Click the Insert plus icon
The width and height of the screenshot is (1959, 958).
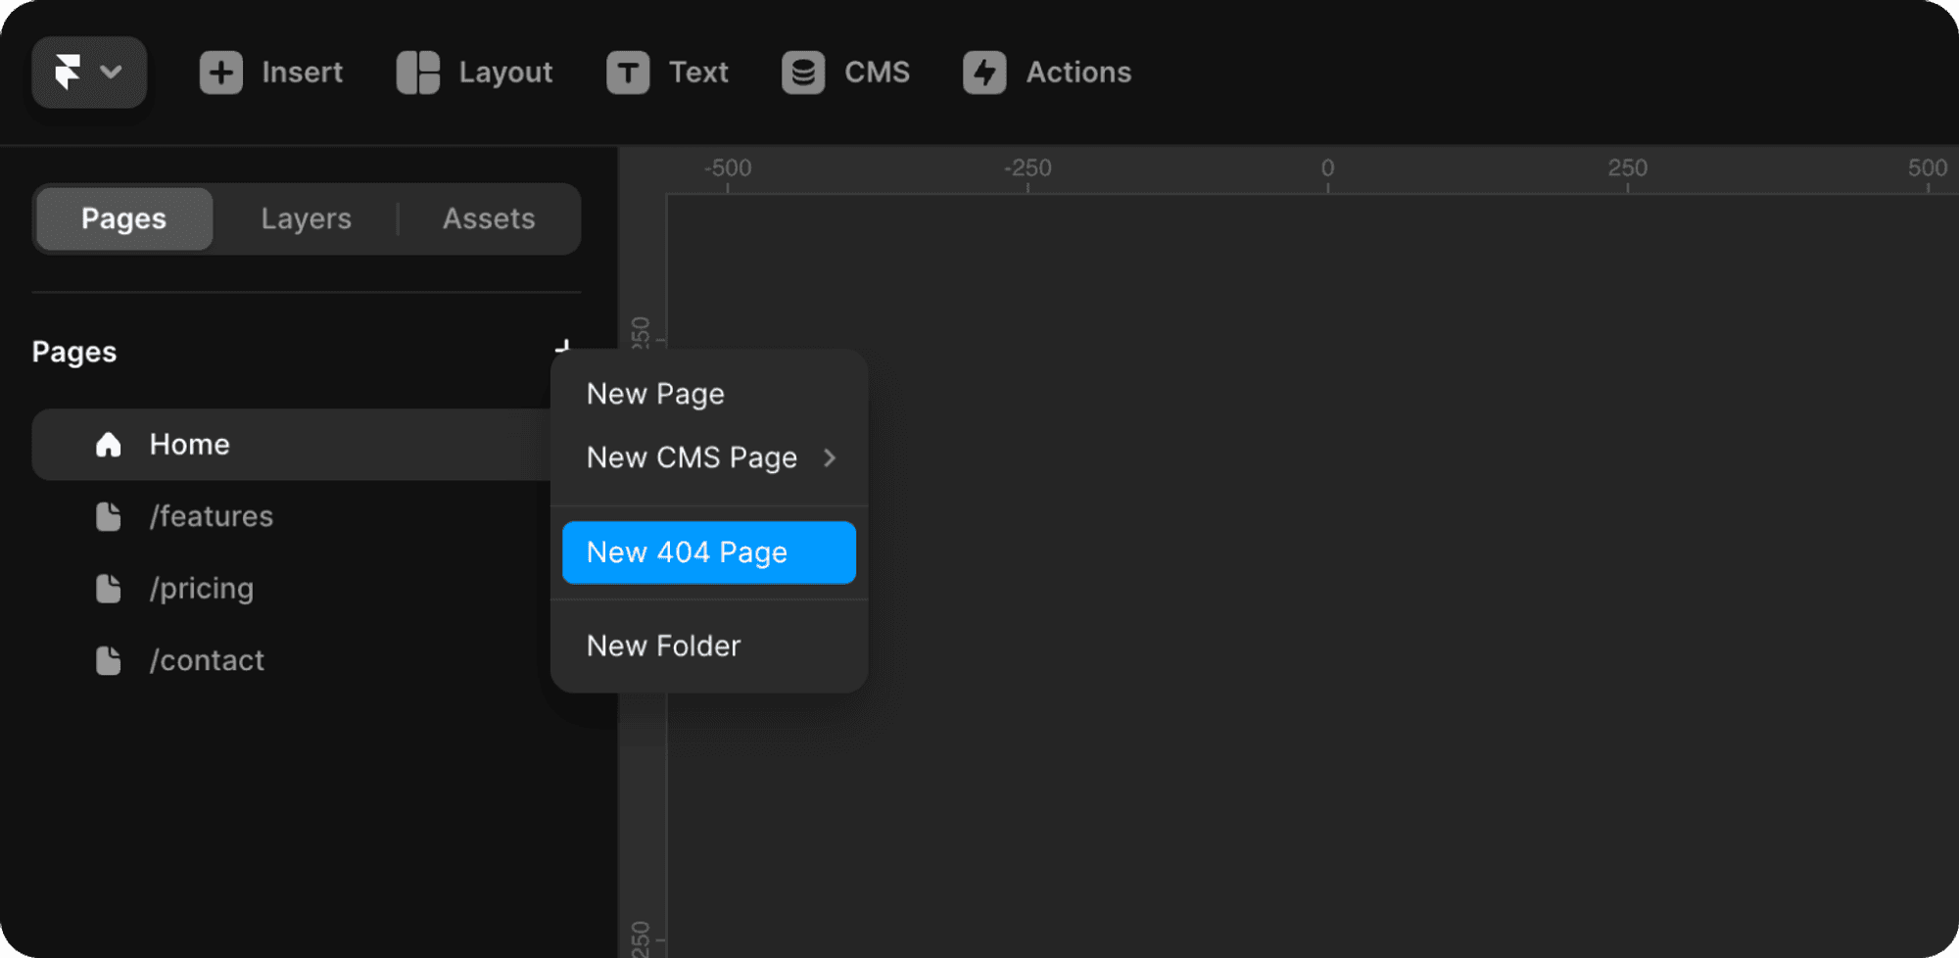pyautogui.click(x=221, y=72)
